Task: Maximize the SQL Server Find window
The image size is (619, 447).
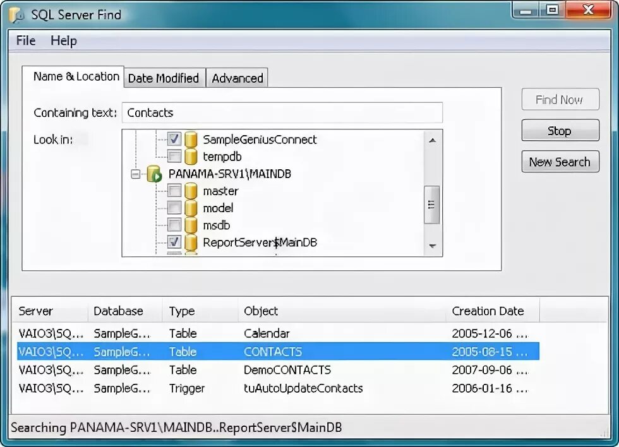Action: [x=552, y=9]
